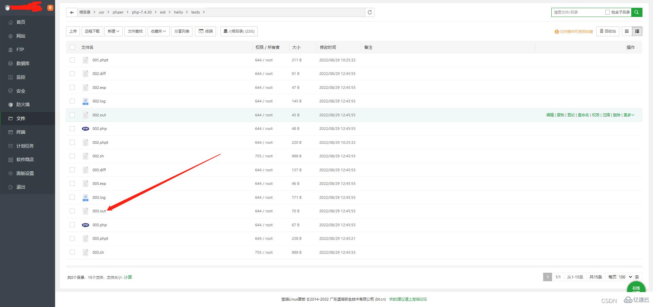This screenshot has width=653, height=307.
Task: Click the back arrow in path bar
Action: (x=71, y=12)
